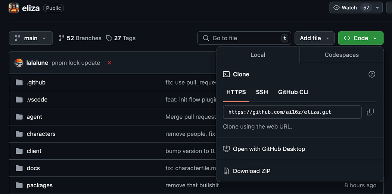
Task: Open the eliza repository name link
Action: click(x=31, y=8)
